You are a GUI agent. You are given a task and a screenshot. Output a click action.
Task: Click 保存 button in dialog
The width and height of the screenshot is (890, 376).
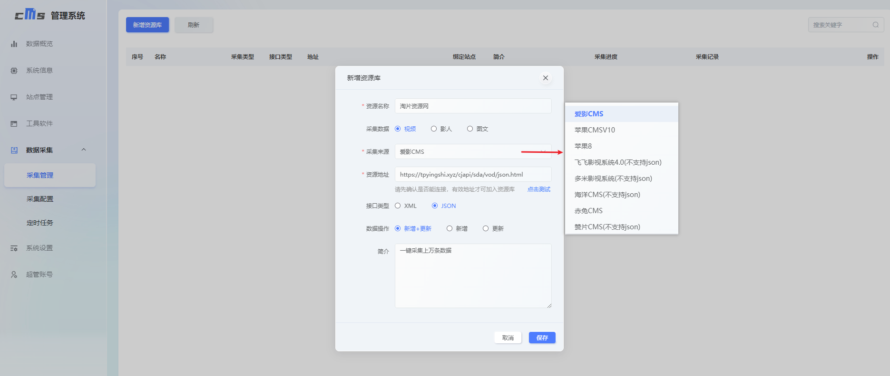(x=542, y=338)
